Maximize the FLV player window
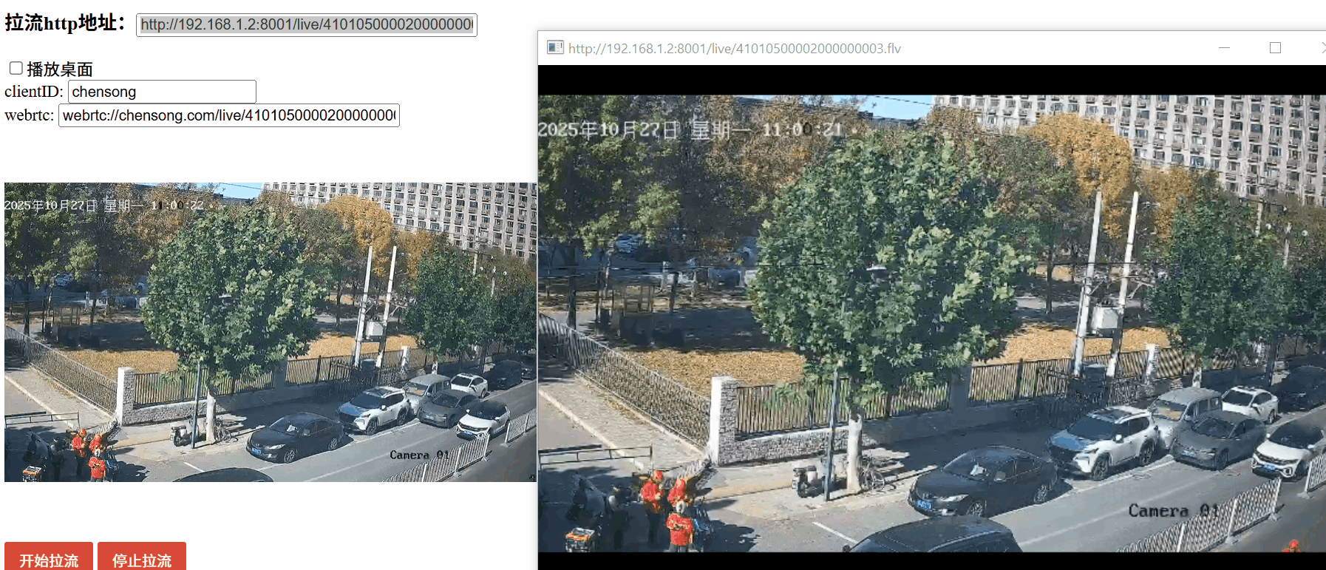1326x570 pixels. 1275,48
